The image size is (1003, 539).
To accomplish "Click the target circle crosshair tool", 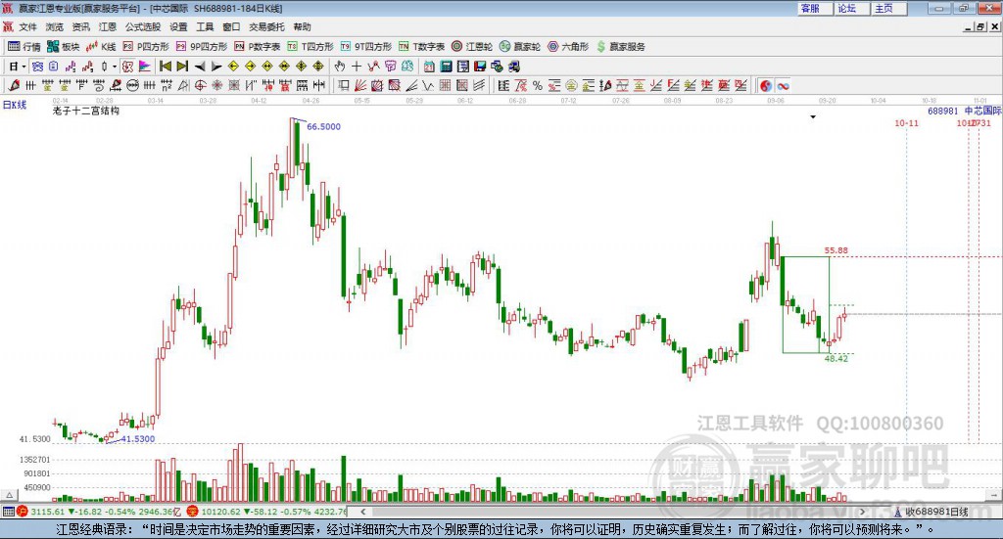I will (x=200, y=85).
